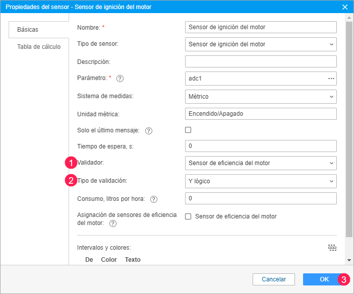Click help icon next to Parámetro
The image size is (354, 294).
(120, 79)
